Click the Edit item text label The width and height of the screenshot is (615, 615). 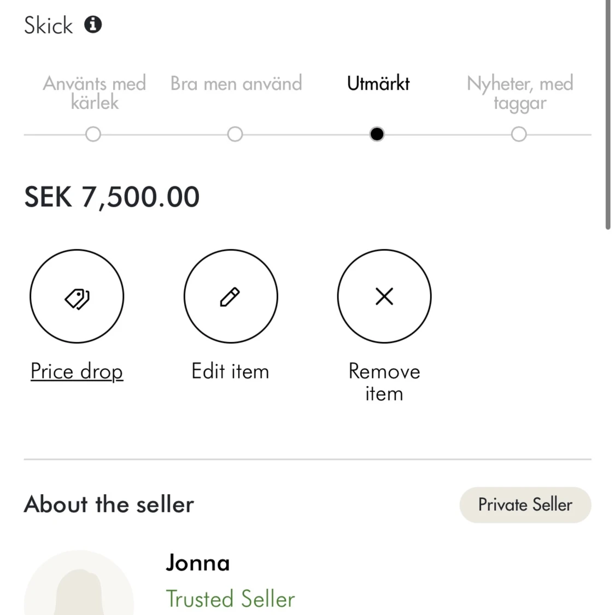[x=230, y=371]
